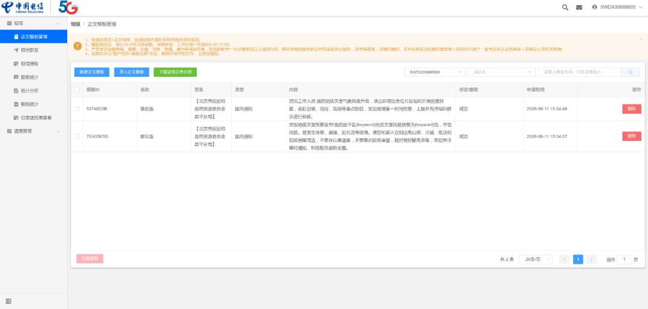Click the 内容 column header
This screenshot has width=648, height=309.
pos(293,89)
